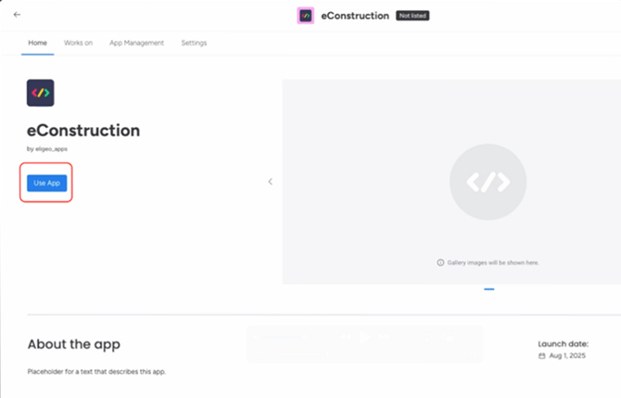Image resolution: width=621 pixels, height=398 pixels.
Task: Click the dark eConstruction app logo
Action: coord(40,93)
